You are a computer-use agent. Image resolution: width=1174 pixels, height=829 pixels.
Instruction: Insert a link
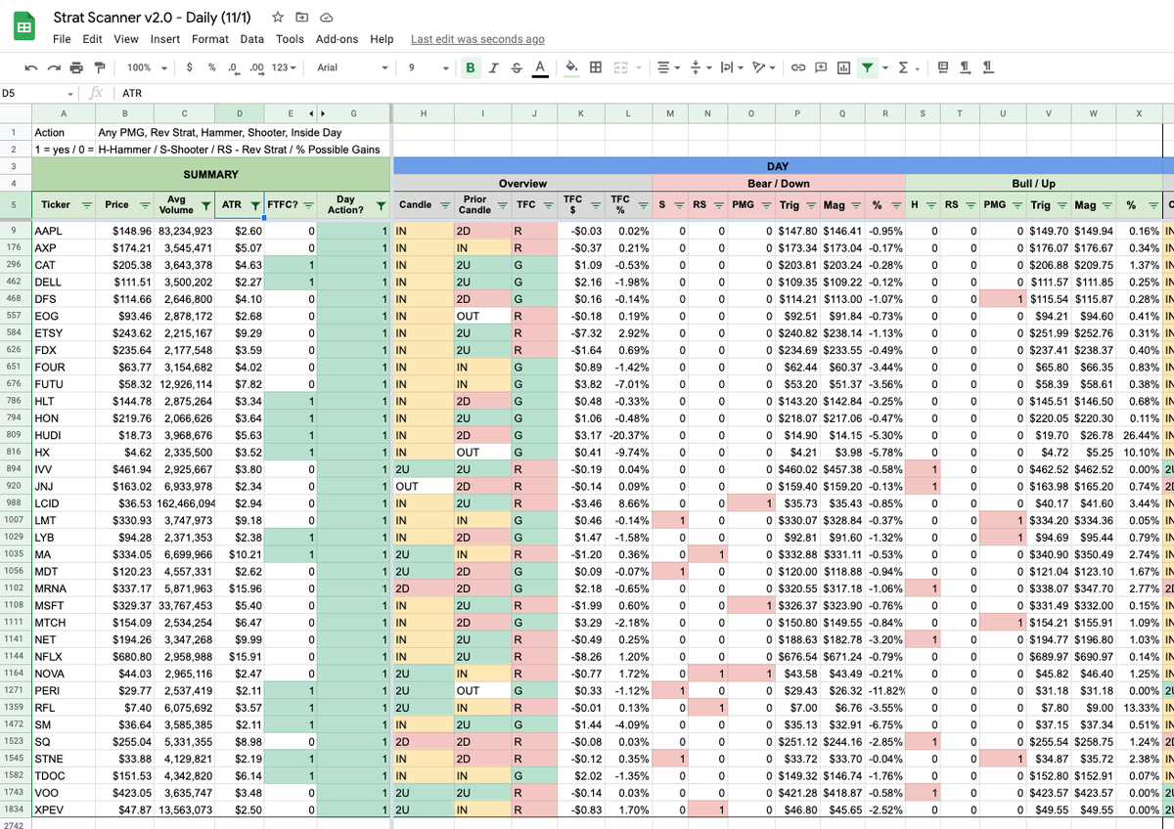[798, 67]
